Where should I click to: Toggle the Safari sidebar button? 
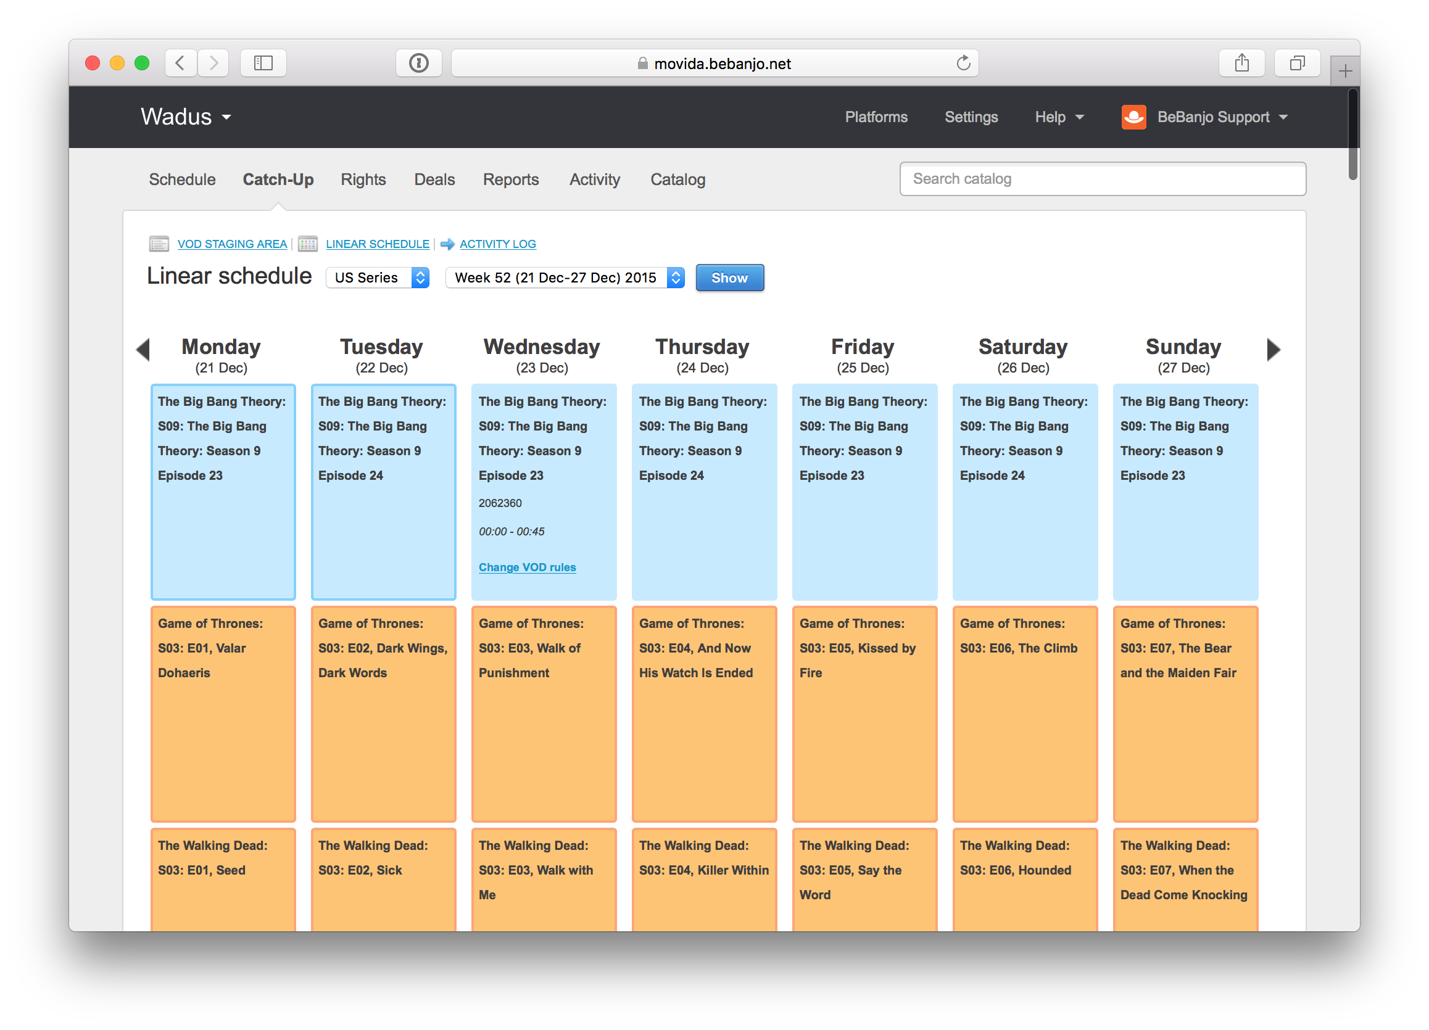[263, 63]
